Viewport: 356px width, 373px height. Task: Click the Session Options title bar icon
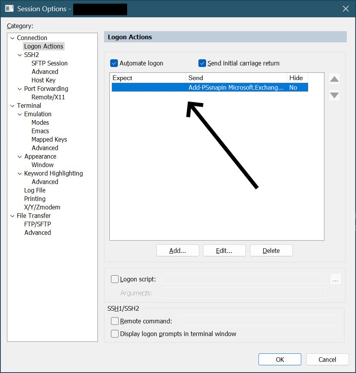pyautogui.click(x=9, y=8)
